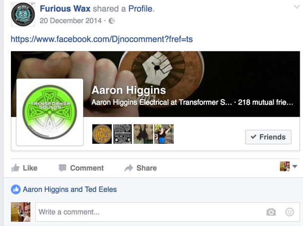Toggle the Friends status button
This screenshot has height=226, width=303.
[x=268, y=137]
